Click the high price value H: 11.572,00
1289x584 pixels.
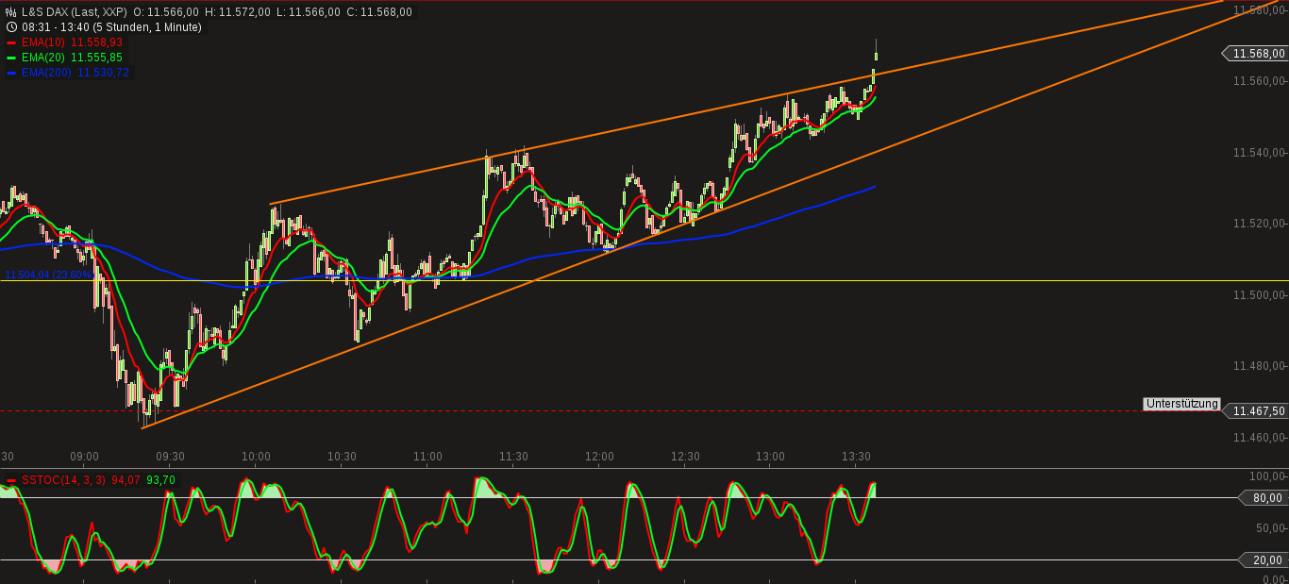click(x=238, y=12)
